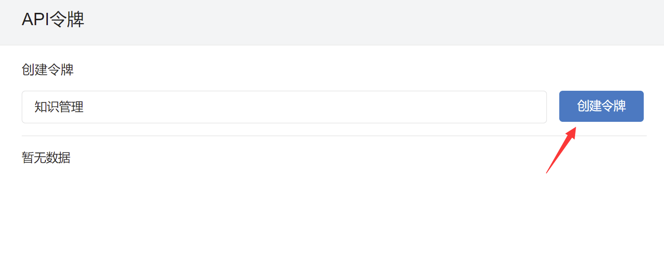Click the white text on 创建令牌 button
The image size is (664, 253).
coord(601,106)
